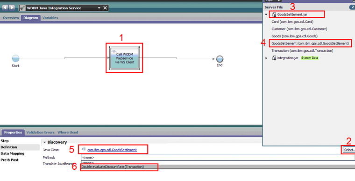Click the forward navigation arrow icon
The width and height of the screenshot is (355, 181).
tap(12, 7)
